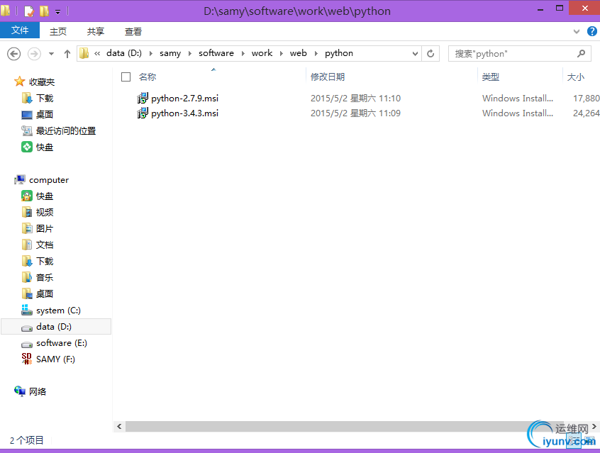The image size is (600, 453).
Task: Open SAMY (F:) SD card drive
Action: tap(55, 359)
